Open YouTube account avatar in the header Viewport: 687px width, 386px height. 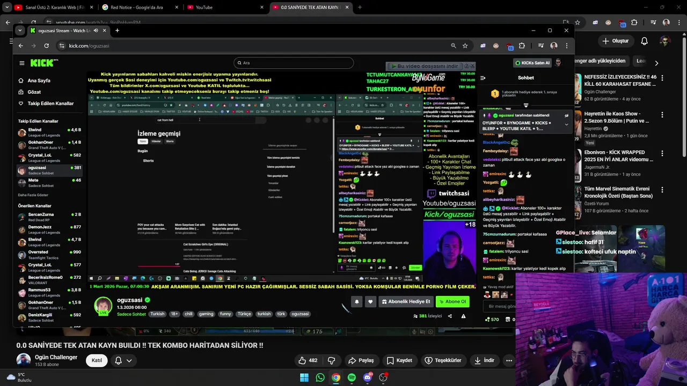pyautogui.click(x=665, y=41)
